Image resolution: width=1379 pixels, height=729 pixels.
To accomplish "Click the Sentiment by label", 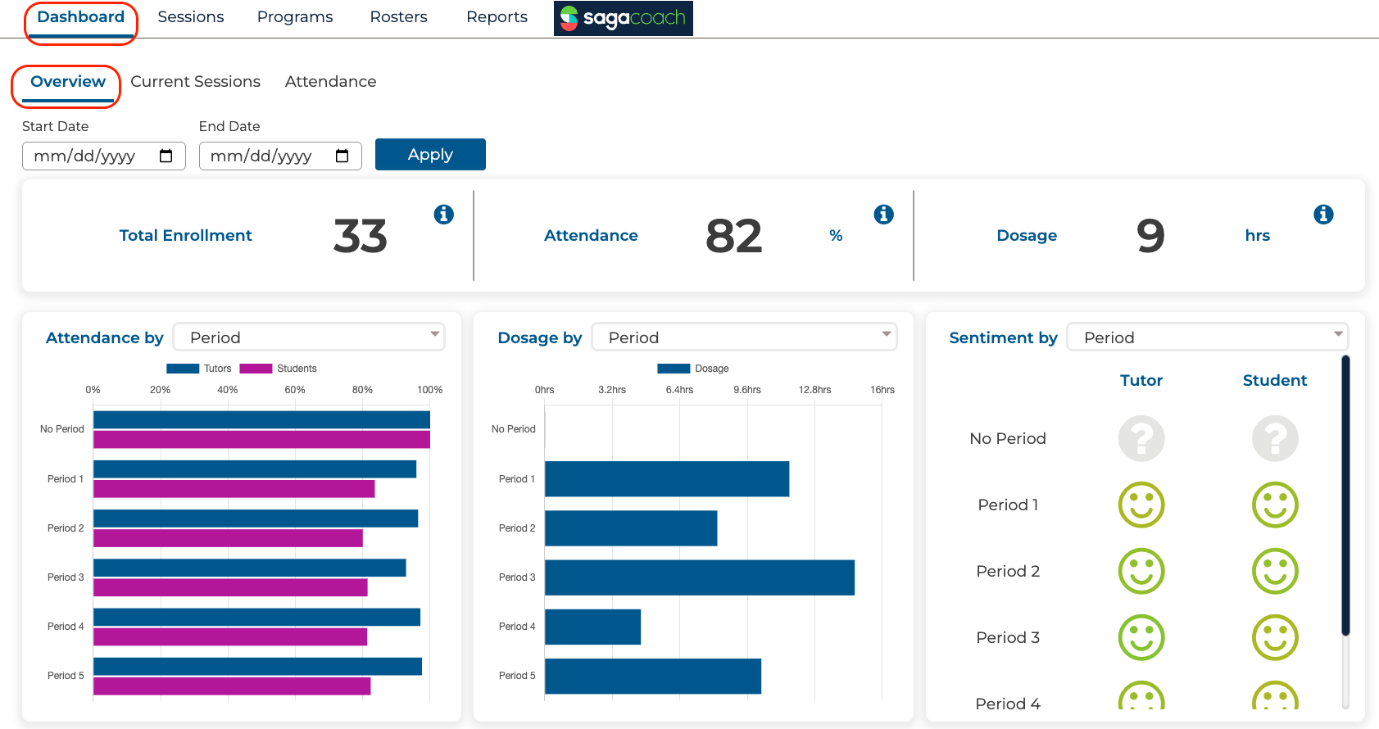I will (x=1004, y=338).
